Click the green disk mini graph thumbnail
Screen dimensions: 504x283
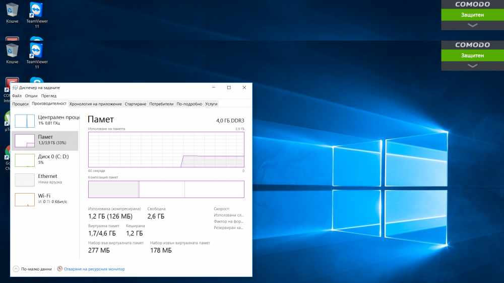point(25,160)
